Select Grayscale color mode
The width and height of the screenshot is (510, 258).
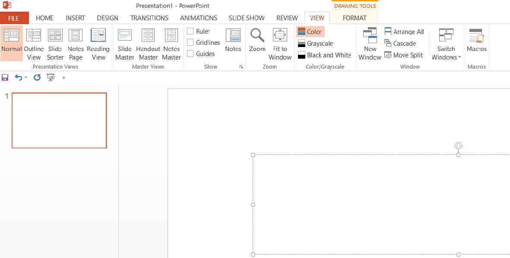(x=315, y=44)
